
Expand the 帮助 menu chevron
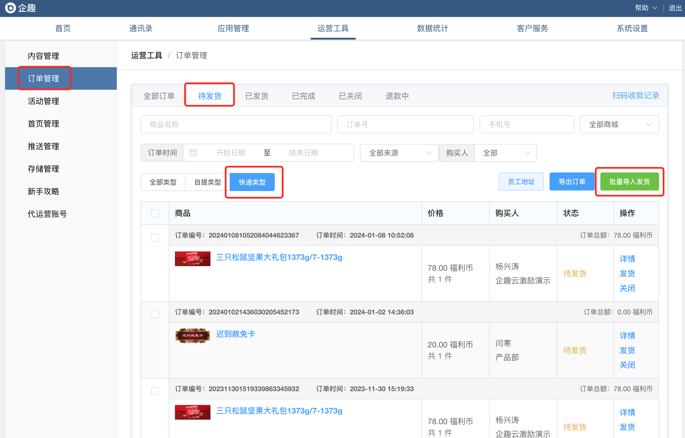coord(655,8)
